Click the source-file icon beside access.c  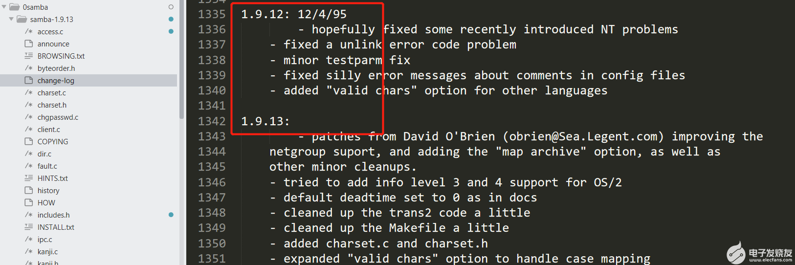[x=29, y=31]
